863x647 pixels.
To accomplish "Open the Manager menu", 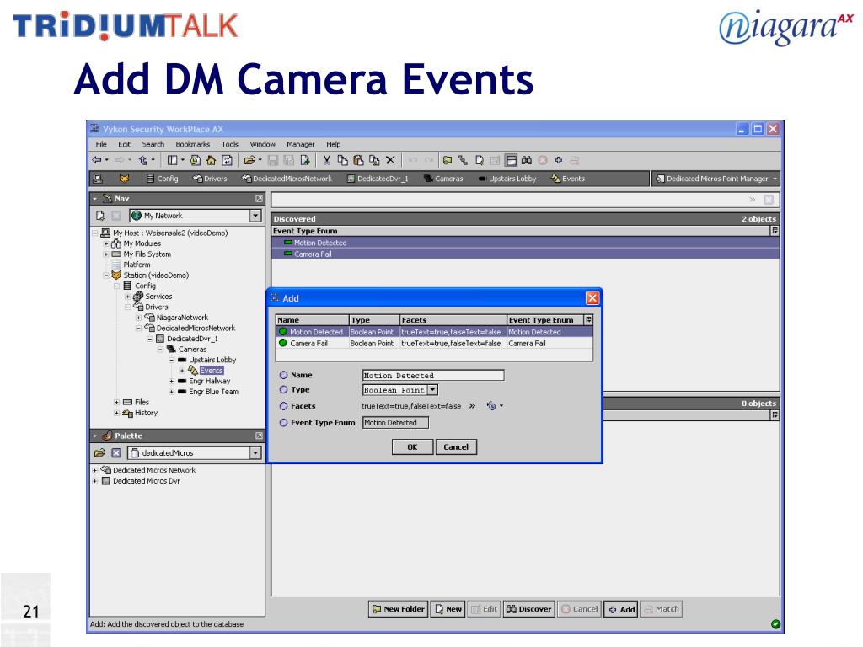I will click(301, 144).
